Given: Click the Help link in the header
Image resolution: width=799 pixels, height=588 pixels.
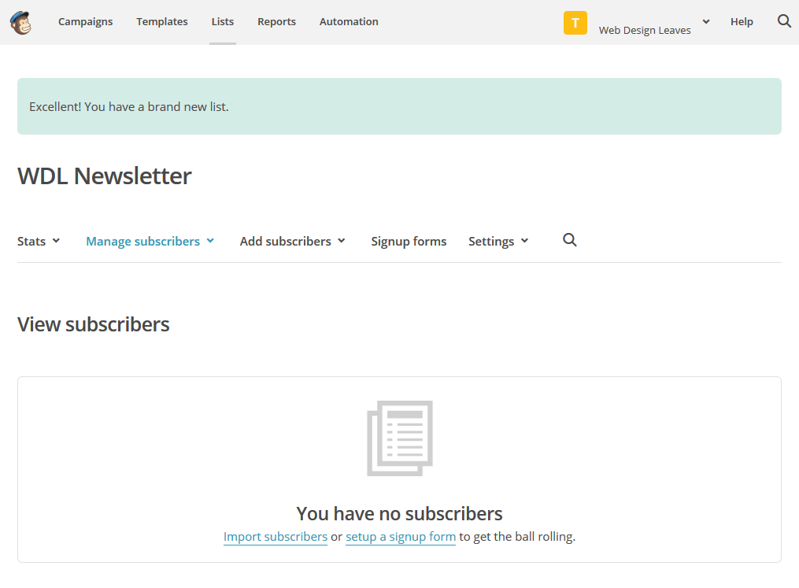Looking at the screenshot, I should pos(742,22).
